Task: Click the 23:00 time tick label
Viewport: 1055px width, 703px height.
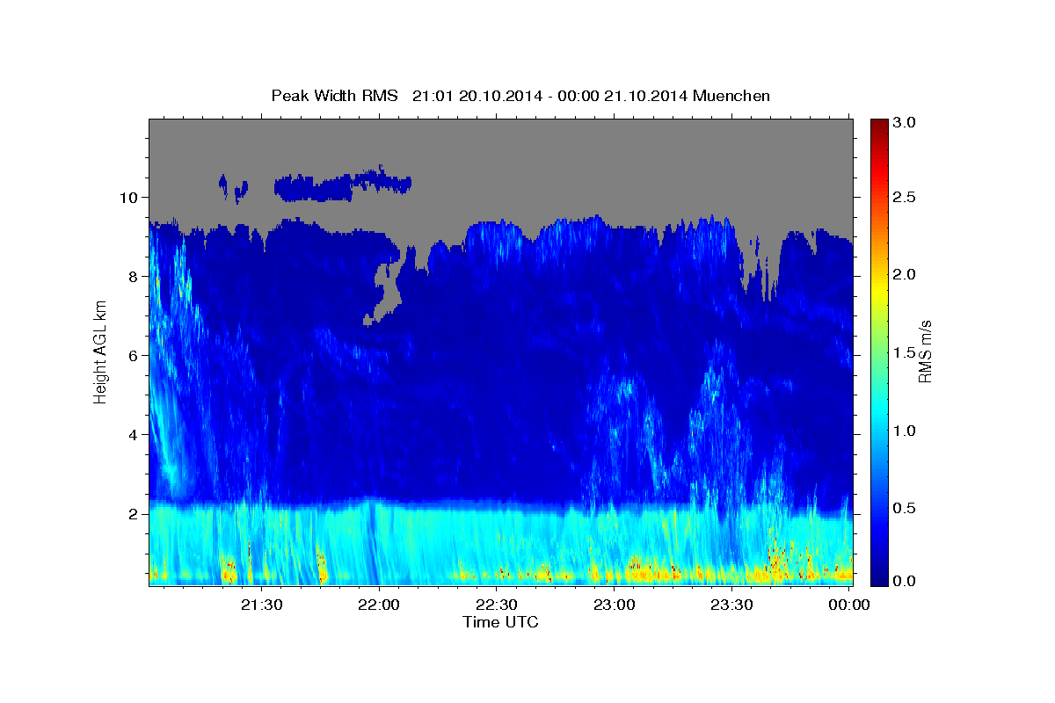Action: (x=615, y=605)
